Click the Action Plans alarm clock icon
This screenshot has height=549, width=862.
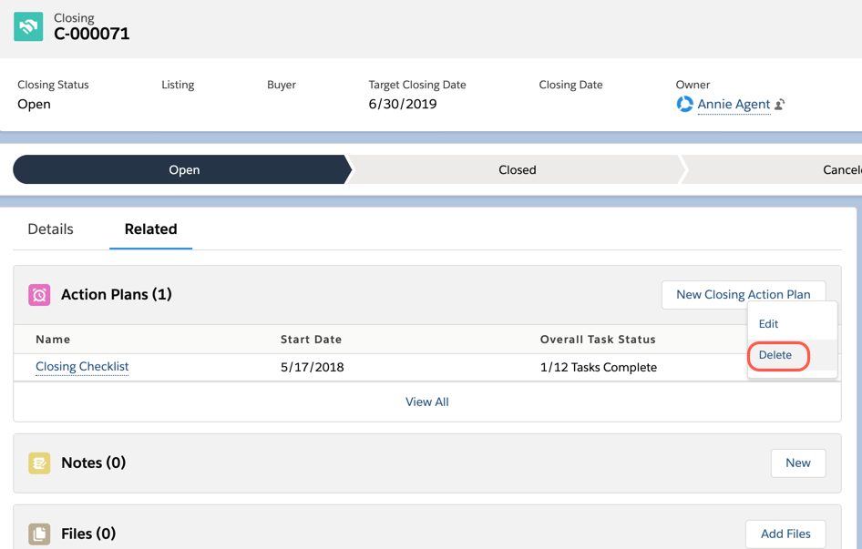(40, 294)
